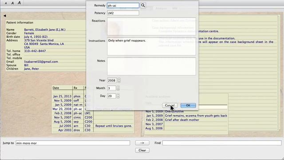The width and height of the screenshot is (284, 160).
Task: Adjust the Day stepper arrows
Action: [118, 96]
